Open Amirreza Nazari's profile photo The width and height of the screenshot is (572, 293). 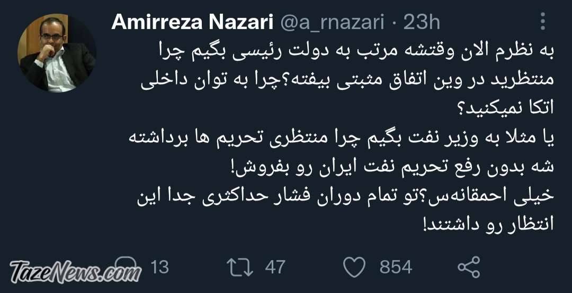click(57, 52)
